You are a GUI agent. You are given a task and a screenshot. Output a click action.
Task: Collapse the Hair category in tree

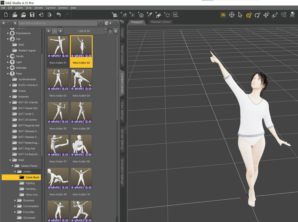(x=8, y=39)
